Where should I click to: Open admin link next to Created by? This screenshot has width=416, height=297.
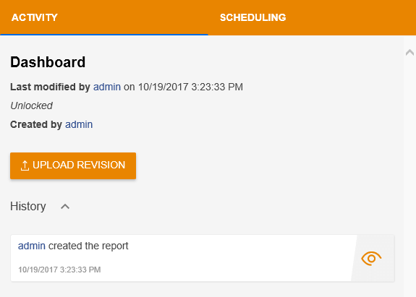[79, 124]
